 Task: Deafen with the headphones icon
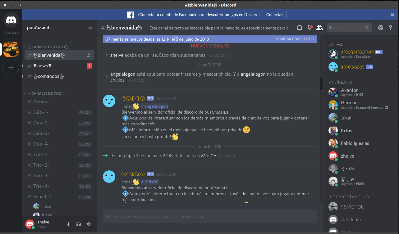click(79, 224)
